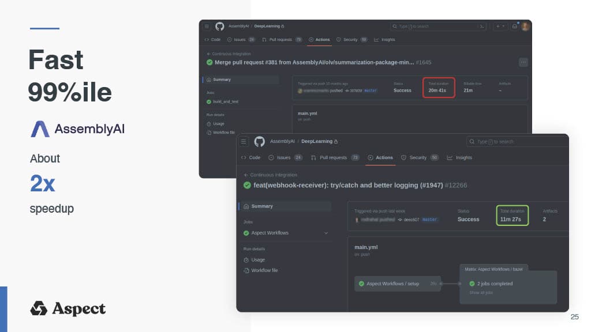
Task: Select Summary in the front window sidebar
Action: point(285,206)
